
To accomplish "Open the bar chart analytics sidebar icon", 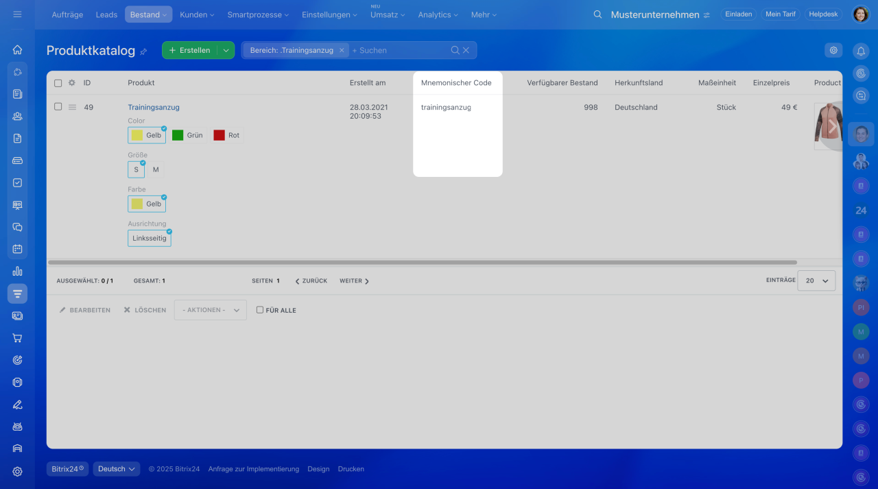I will (x=17, y=271).
